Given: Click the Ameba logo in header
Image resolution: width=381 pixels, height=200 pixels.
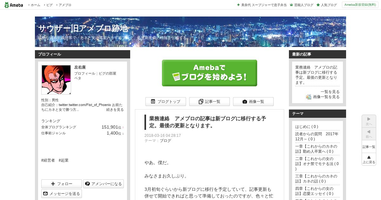Looking at the screenshot, I should pos(13,5).
